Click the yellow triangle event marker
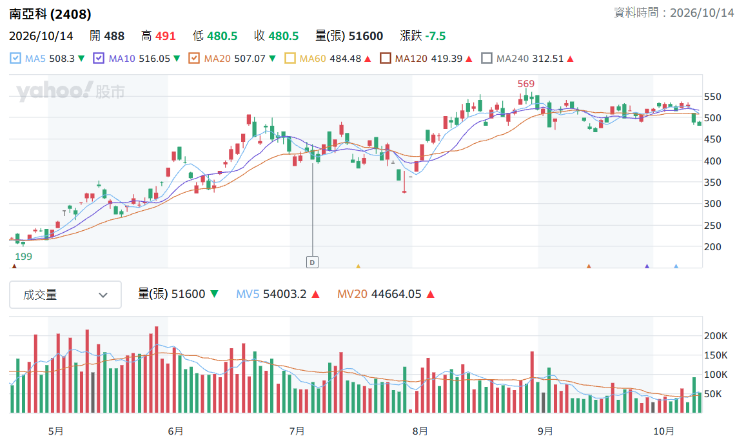 tap(358, 266)
